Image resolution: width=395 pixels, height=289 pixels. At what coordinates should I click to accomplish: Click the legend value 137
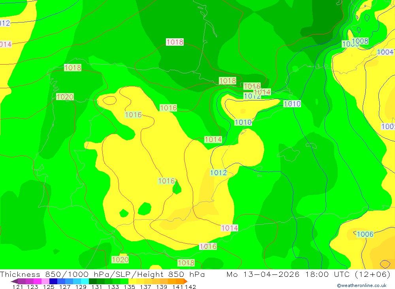[x=145, y=287]
